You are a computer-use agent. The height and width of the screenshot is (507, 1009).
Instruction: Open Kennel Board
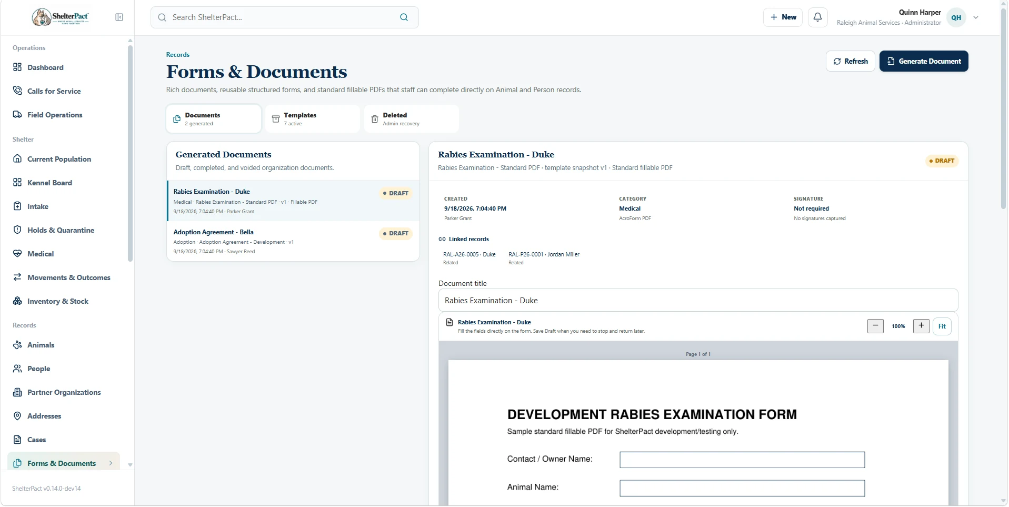coord(64,183)
